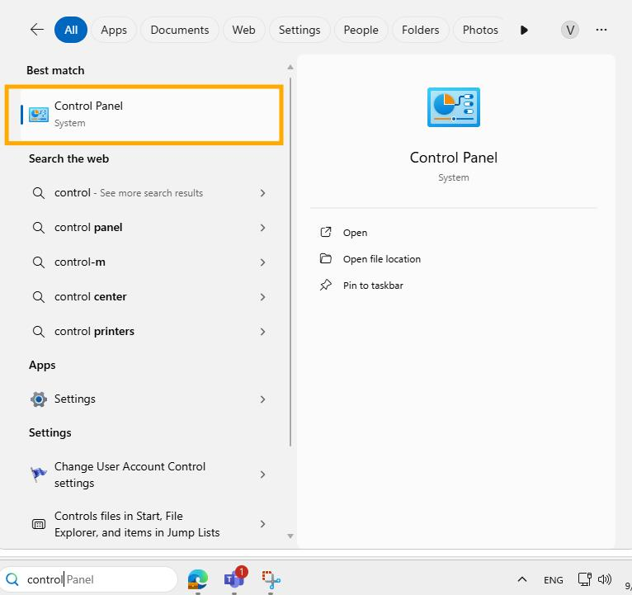
Task: Click the Open external-link icon
Action: tap(326, 232)
